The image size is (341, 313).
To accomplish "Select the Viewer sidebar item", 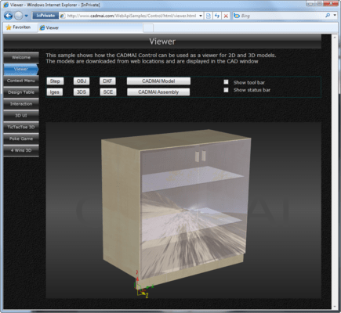I will point(21,69).
